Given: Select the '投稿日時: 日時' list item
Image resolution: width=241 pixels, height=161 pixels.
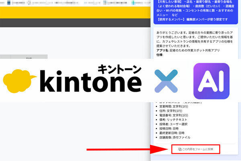Looking at the screenshot, I should pos(169,129).
